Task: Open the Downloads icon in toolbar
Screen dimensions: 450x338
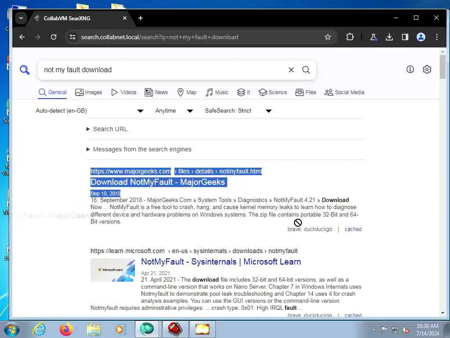Action: tap(389, 37)
